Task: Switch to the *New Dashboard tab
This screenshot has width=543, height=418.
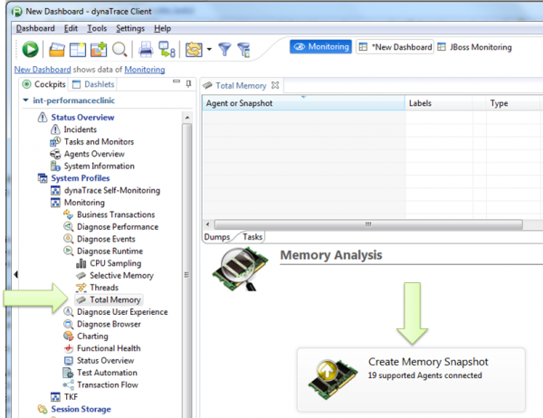Action: 395,47
